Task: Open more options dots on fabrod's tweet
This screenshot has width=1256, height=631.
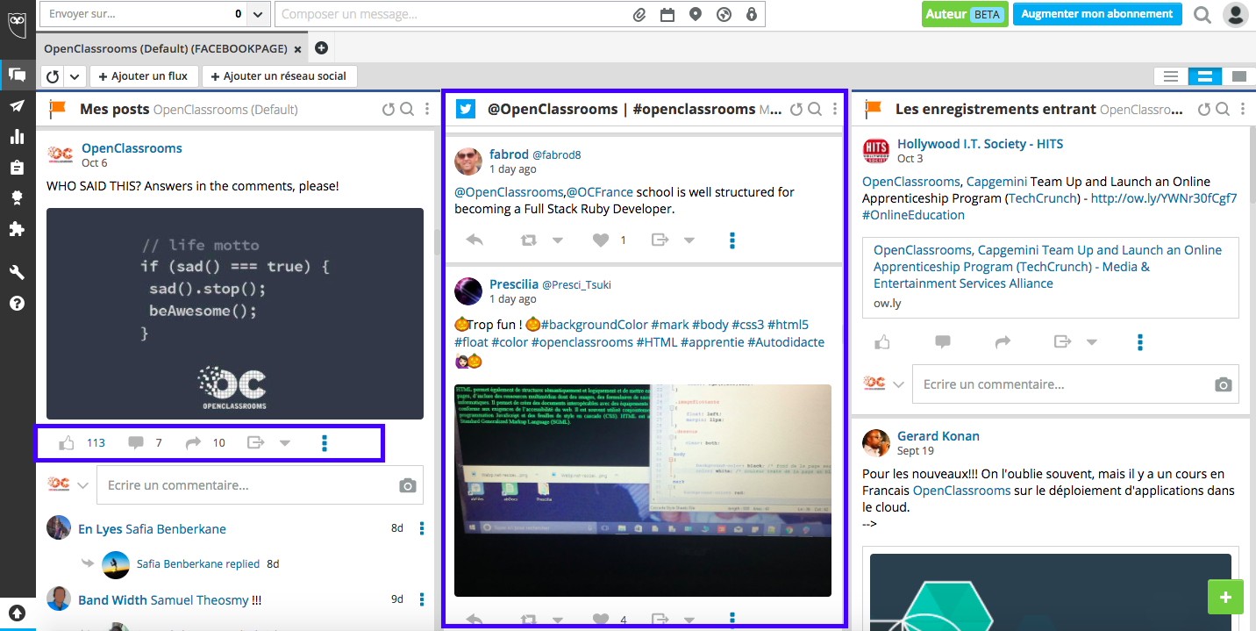Action: 732,240
